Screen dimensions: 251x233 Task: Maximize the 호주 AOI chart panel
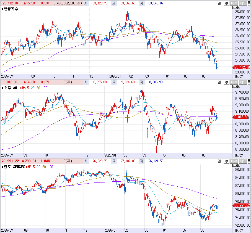coord(249,81)
